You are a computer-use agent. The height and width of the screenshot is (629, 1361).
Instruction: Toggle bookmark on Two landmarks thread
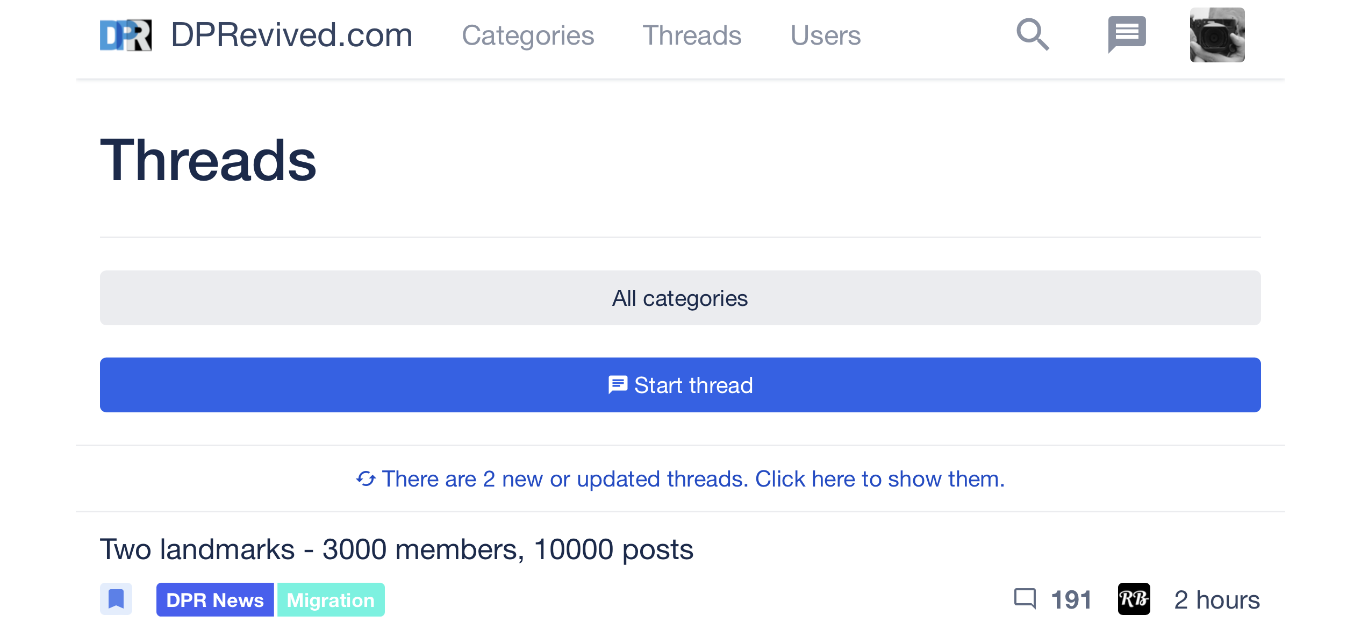click(116, 599)
